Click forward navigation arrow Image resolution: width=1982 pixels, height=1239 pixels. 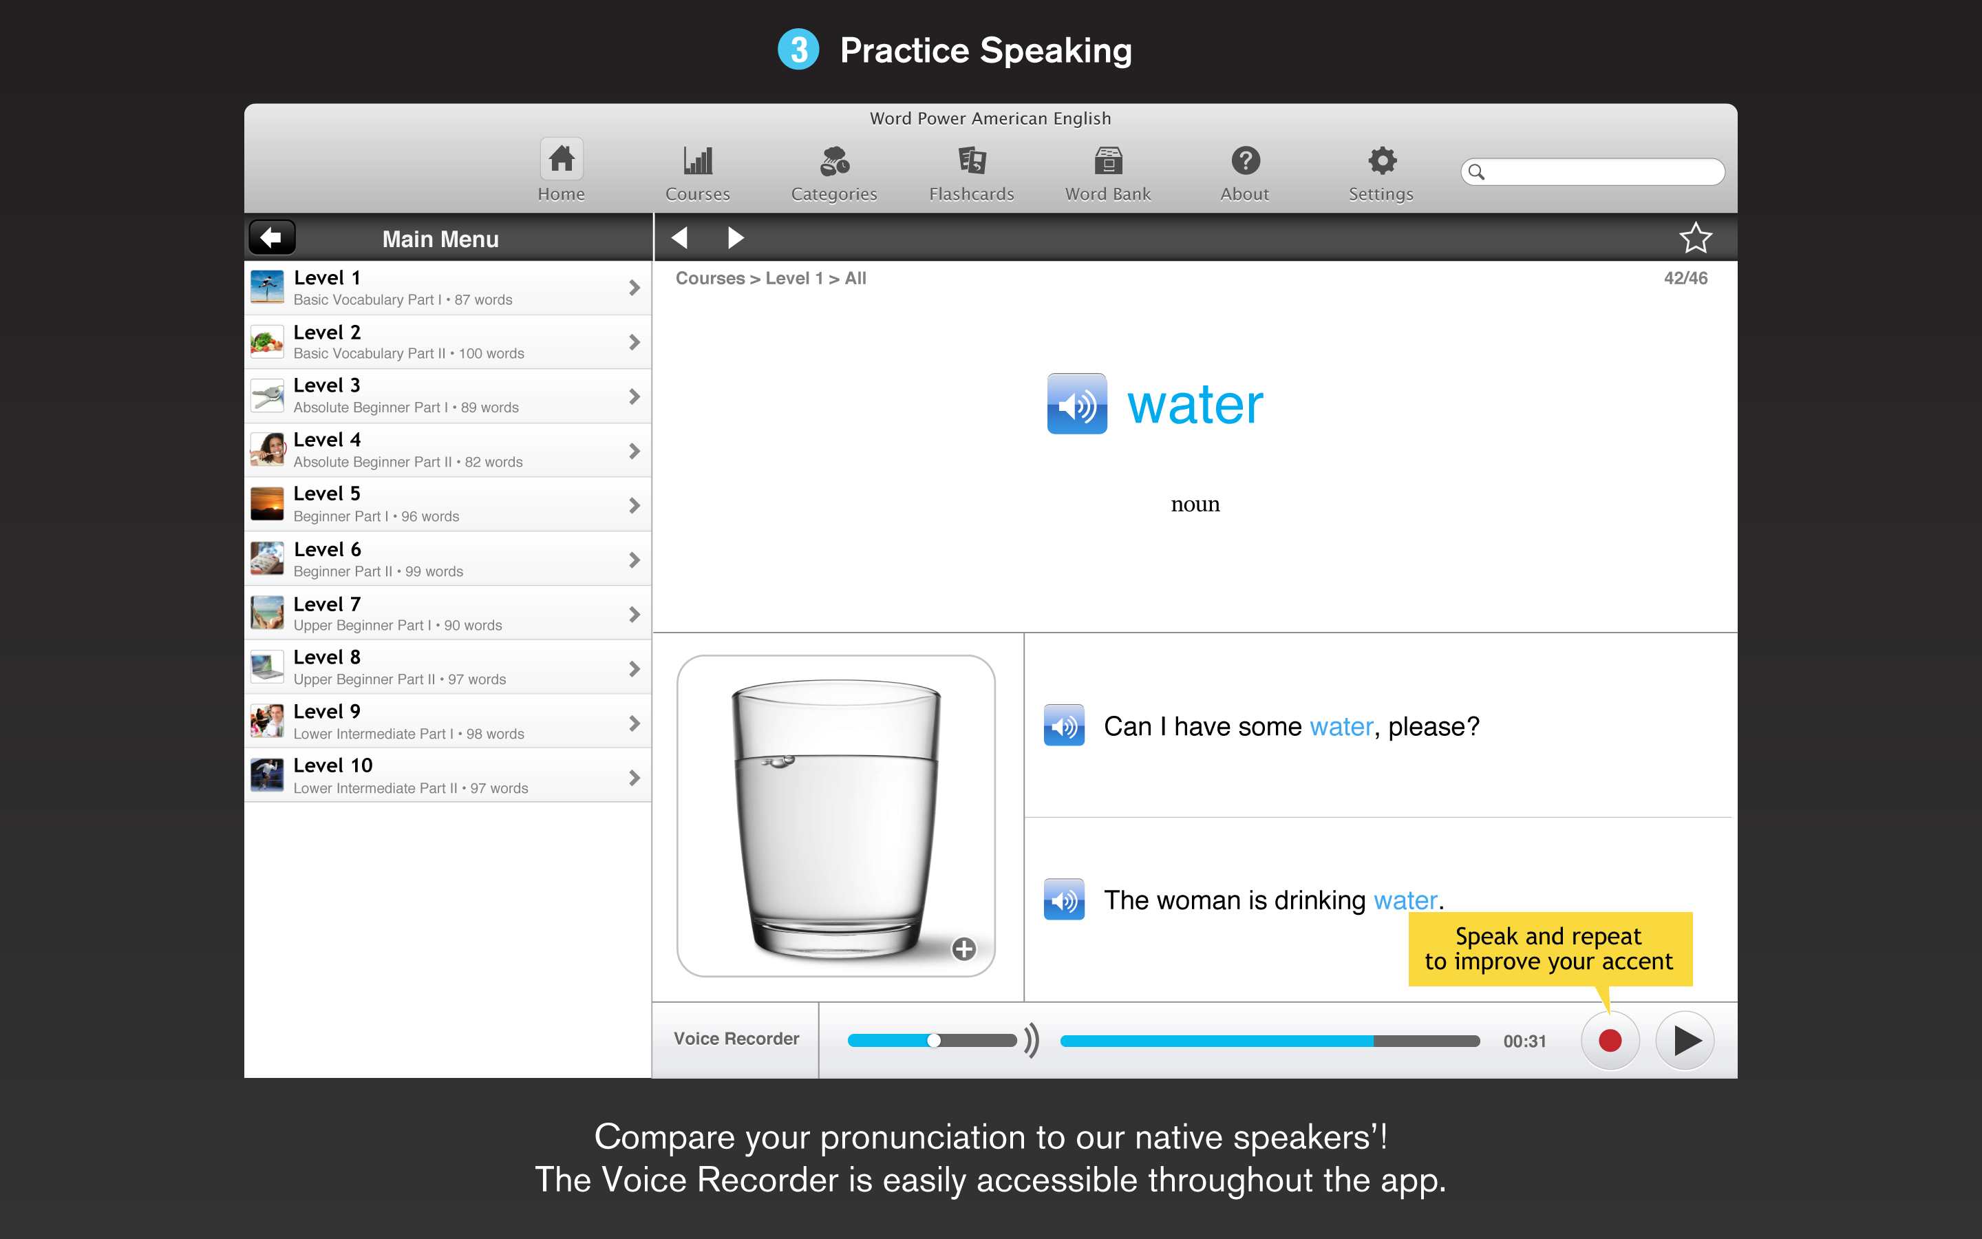(x=738, y=237)
